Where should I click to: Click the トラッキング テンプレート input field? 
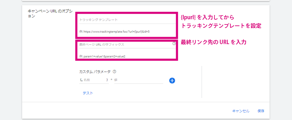tap(127, 20)
